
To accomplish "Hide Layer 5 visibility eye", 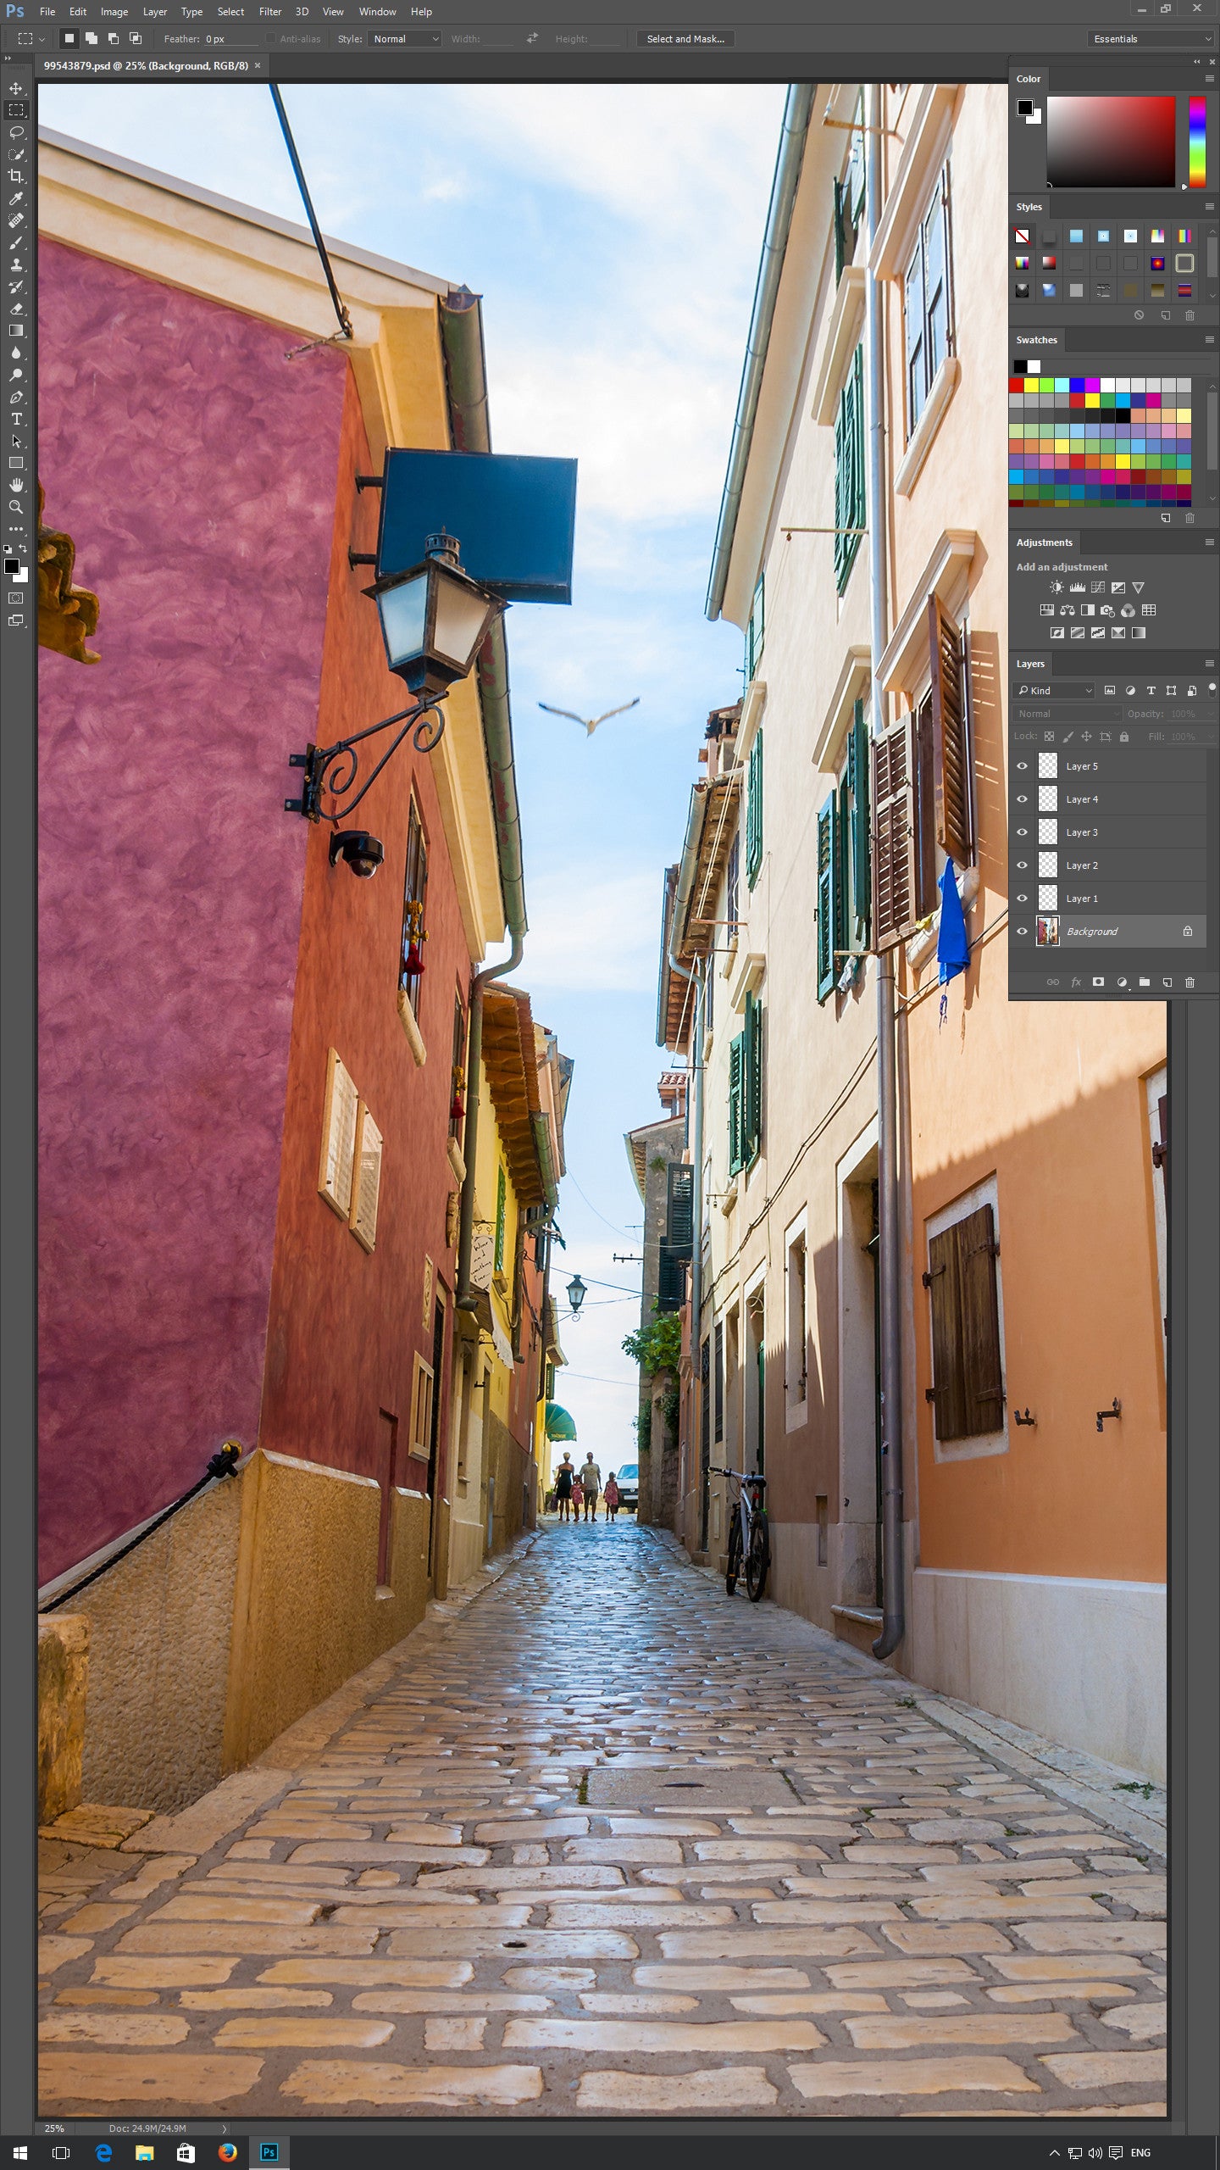I will [x=1022, y=766].
